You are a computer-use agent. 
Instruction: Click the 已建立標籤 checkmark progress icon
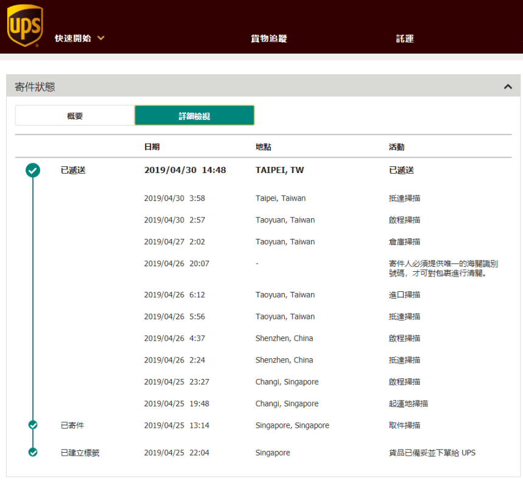pyautogui.click(x=33, y=453)
